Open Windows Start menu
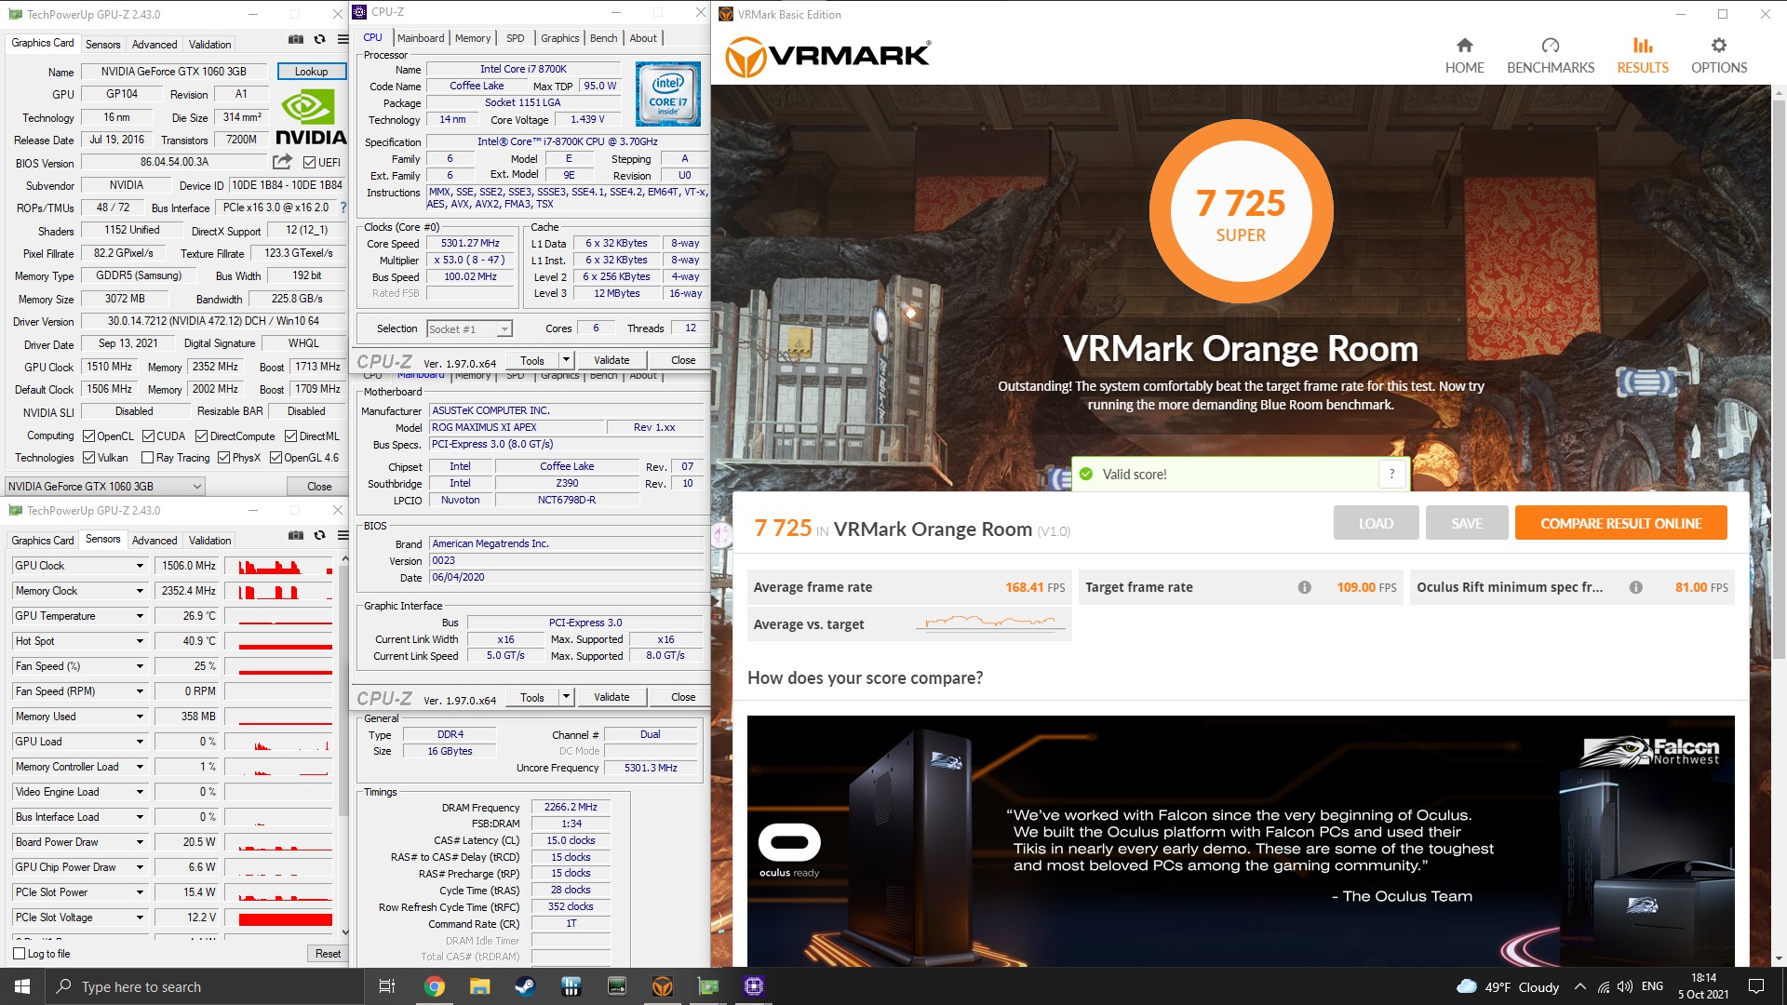 (x=22, y=986)
